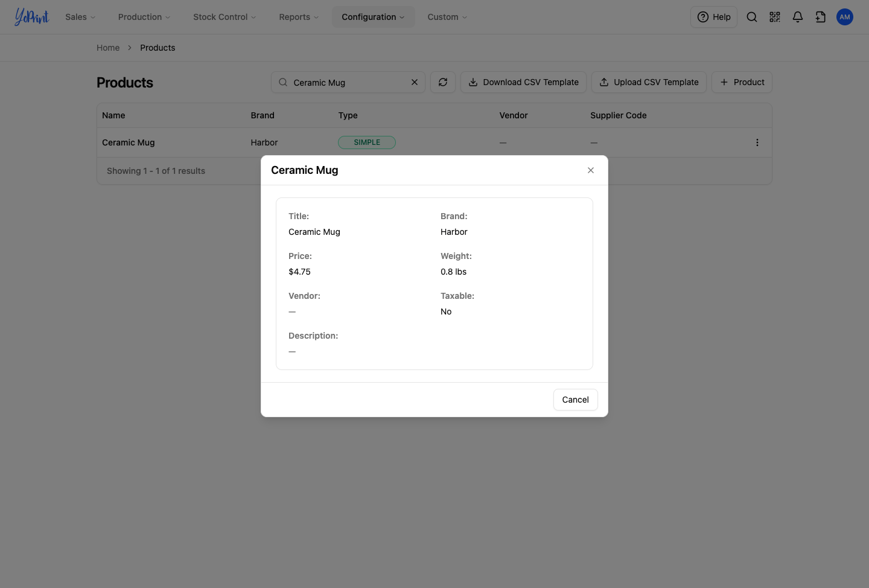Screen dimensions: 869x588
Task: Focus the products search field
Action: point(348,82)
